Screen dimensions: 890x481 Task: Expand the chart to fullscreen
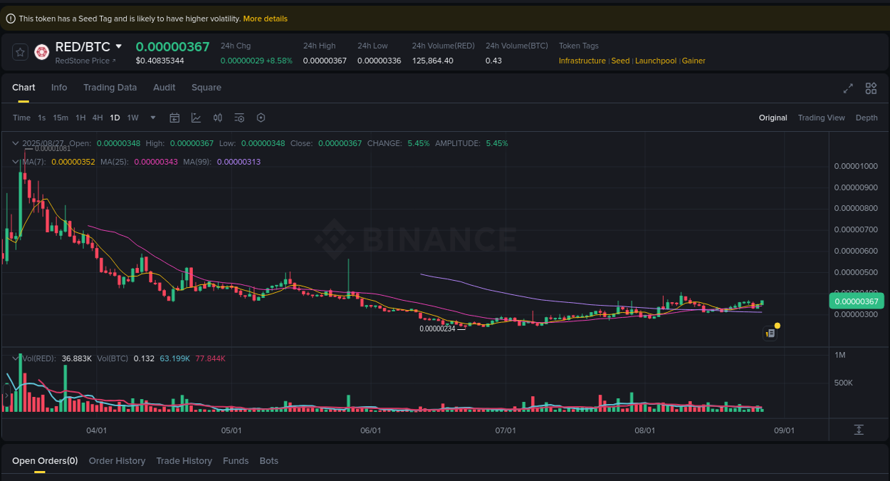coord(847,88)
